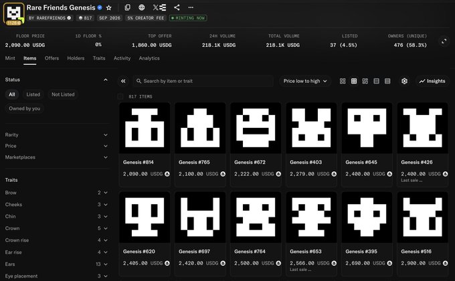The image size is (455, 281).
Task: Open the Insights panel
Action: pyautogui.click(x=432, y=81)
